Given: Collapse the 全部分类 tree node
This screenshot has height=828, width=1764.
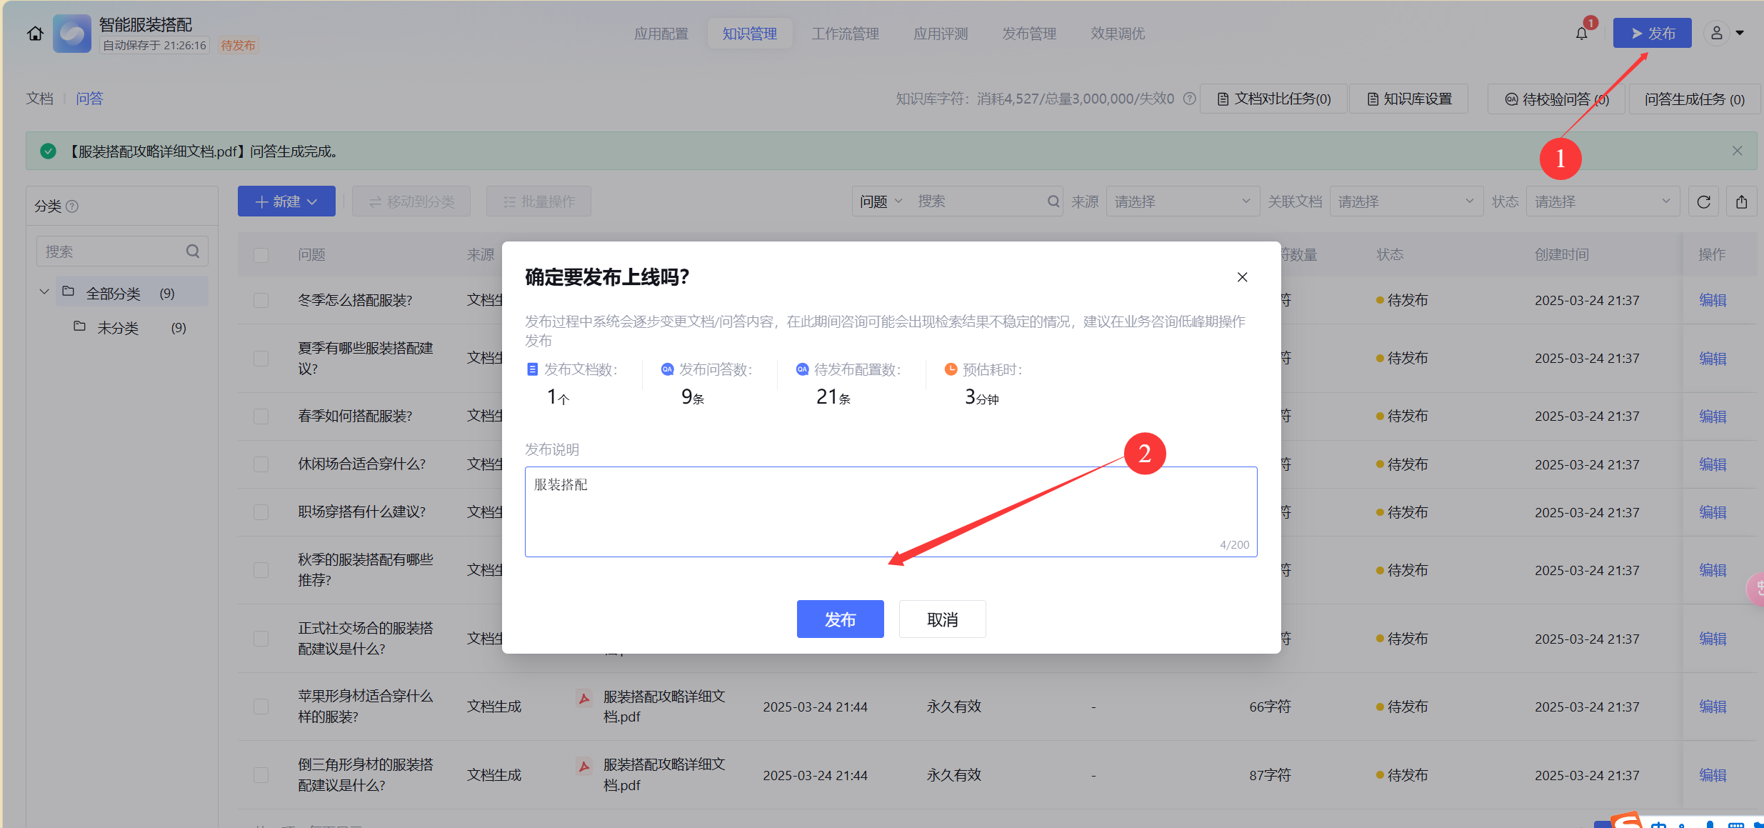Looking at the screenshot, I should click(44, 292).
